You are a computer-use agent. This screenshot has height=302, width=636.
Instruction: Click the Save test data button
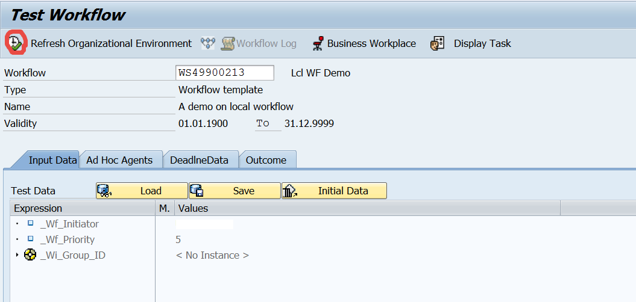235,191
